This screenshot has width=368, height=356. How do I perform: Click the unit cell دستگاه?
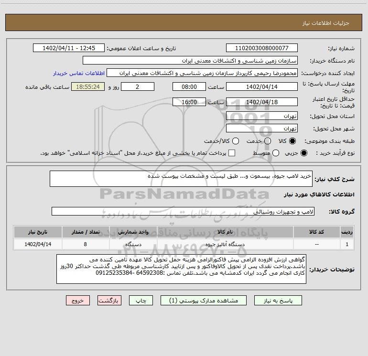click(133, 244)
